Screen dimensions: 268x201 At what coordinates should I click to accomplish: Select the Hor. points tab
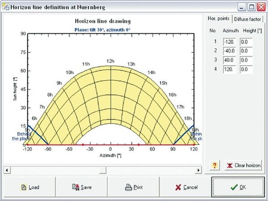[x=218, y=19]
